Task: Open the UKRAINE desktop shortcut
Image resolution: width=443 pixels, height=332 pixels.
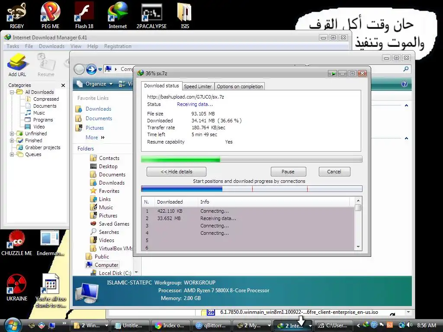Action: click(17, 287)
